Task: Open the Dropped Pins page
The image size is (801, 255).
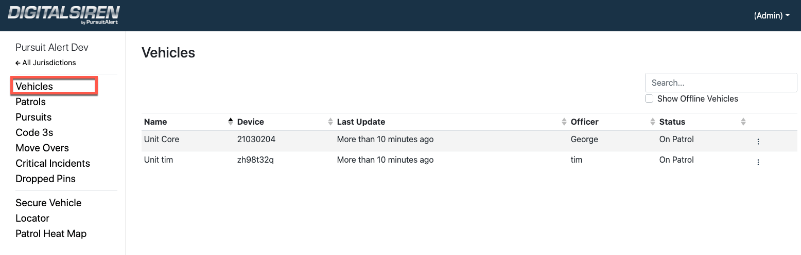Action: coord(46,179)
